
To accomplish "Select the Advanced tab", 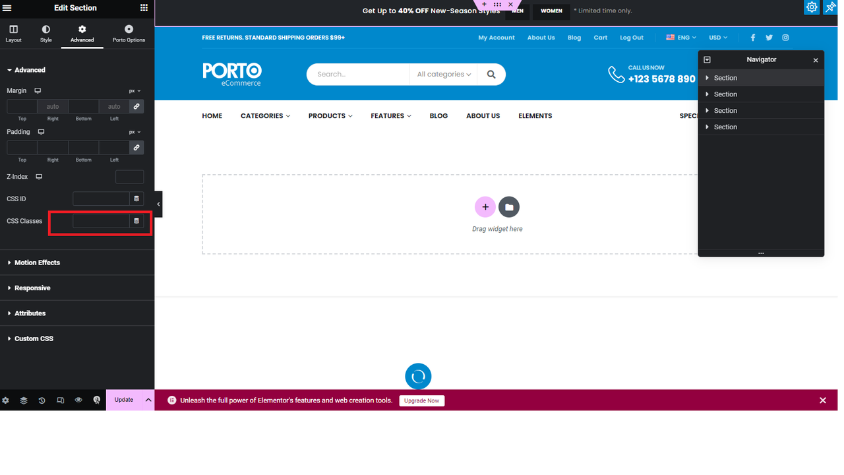I will (82, 34).
